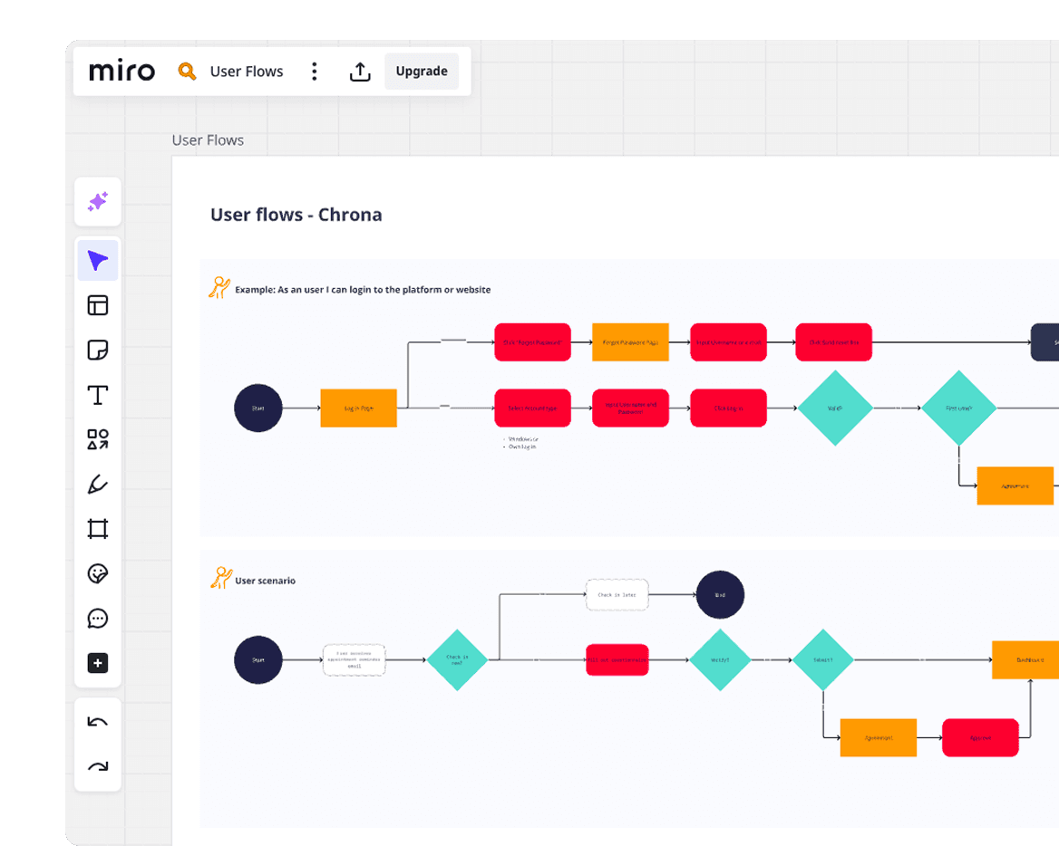Select the orange Agreement box in login flow

point(1015,485)
